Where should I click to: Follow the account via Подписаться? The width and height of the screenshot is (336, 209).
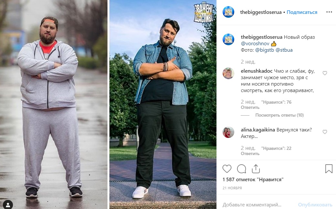[x=302, y=12]
